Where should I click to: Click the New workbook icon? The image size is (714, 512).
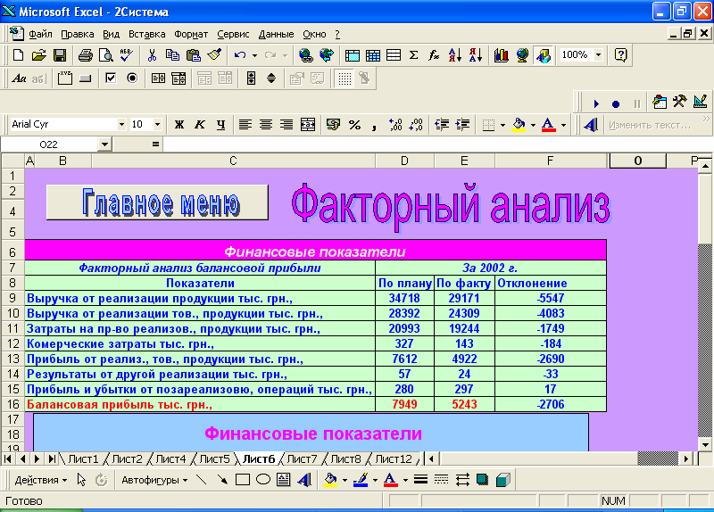(18, 55)
